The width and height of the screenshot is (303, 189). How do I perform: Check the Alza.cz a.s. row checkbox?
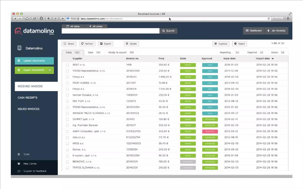[67, 138]
